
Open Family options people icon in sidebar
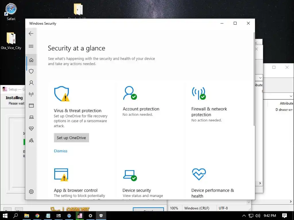[31, 140]
